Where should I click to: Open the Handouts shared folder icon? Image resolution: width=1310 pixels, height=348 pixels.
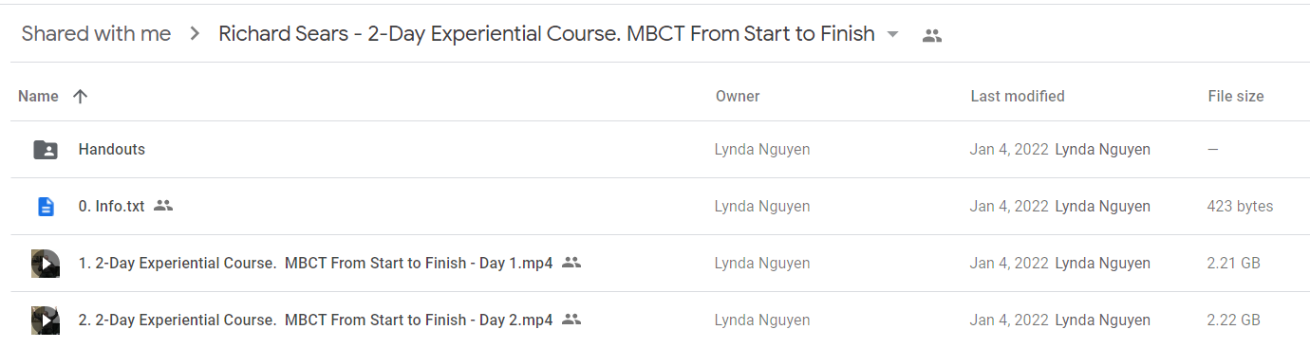click(x=45, y=149)
